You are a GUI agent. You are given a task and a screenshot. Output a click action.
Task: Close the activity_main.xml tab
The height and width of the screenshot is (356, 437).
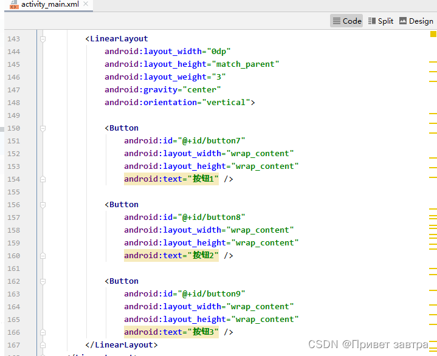pos(86,4)
